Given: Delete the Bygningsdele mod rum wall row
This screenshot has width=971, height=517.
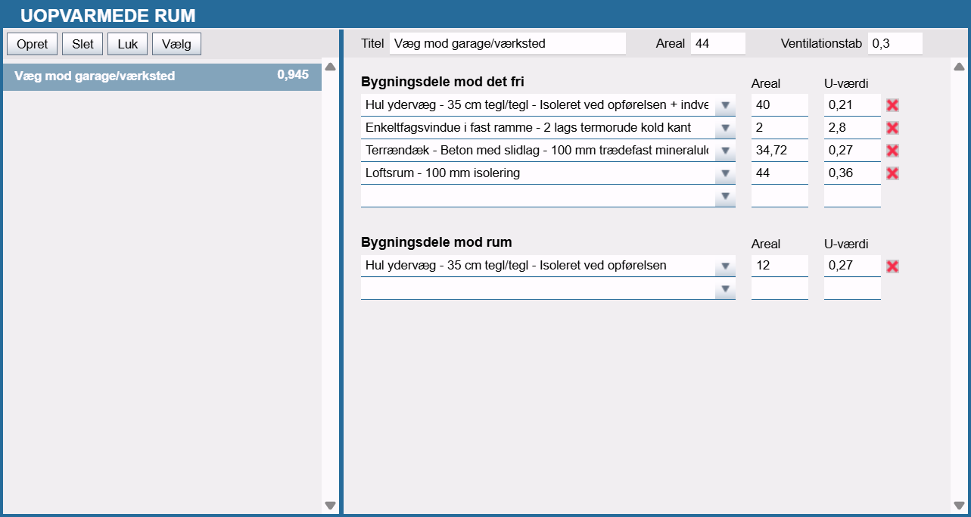Looking at the screenshot, I should tap(892, 266).
